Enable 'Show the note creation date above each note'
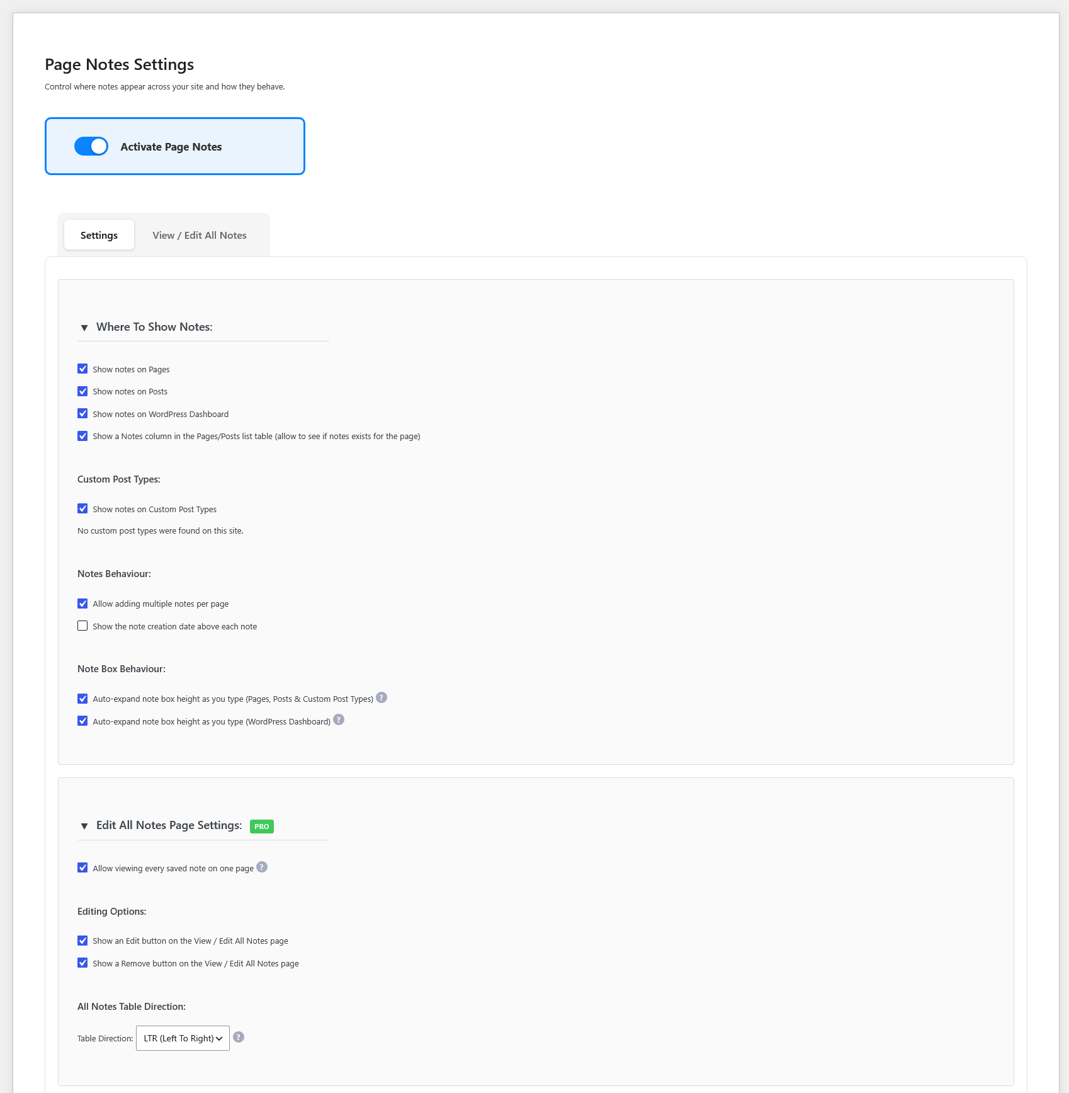This screenshot has height=1093, width=1069. pyautogui.click(x=82, y=626)
